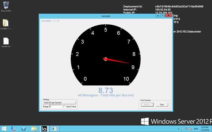Stop the running Iometer test
The image size is (212, 132).
pyautogui.click(x=162, y=105)
